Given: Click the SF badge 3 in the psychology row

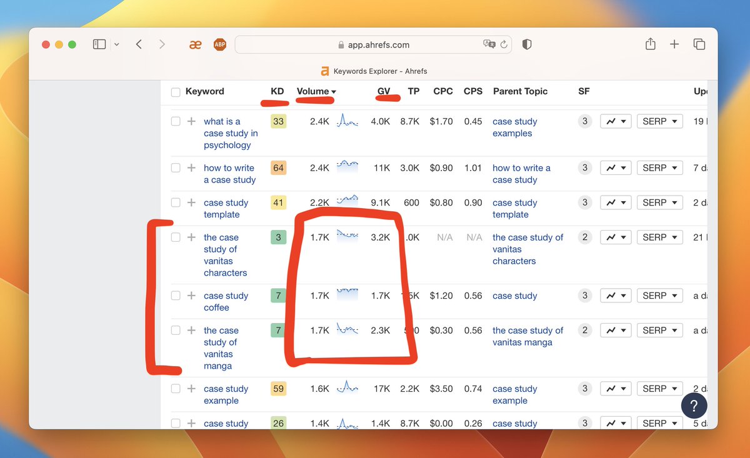Looking at the screenshot, I should coord(584,121).
